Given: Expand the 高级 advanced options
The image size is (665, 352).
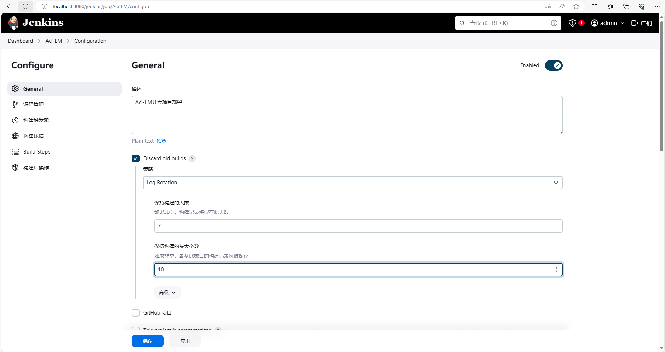Looking at the screenshot, I should (x=167, y=293).
